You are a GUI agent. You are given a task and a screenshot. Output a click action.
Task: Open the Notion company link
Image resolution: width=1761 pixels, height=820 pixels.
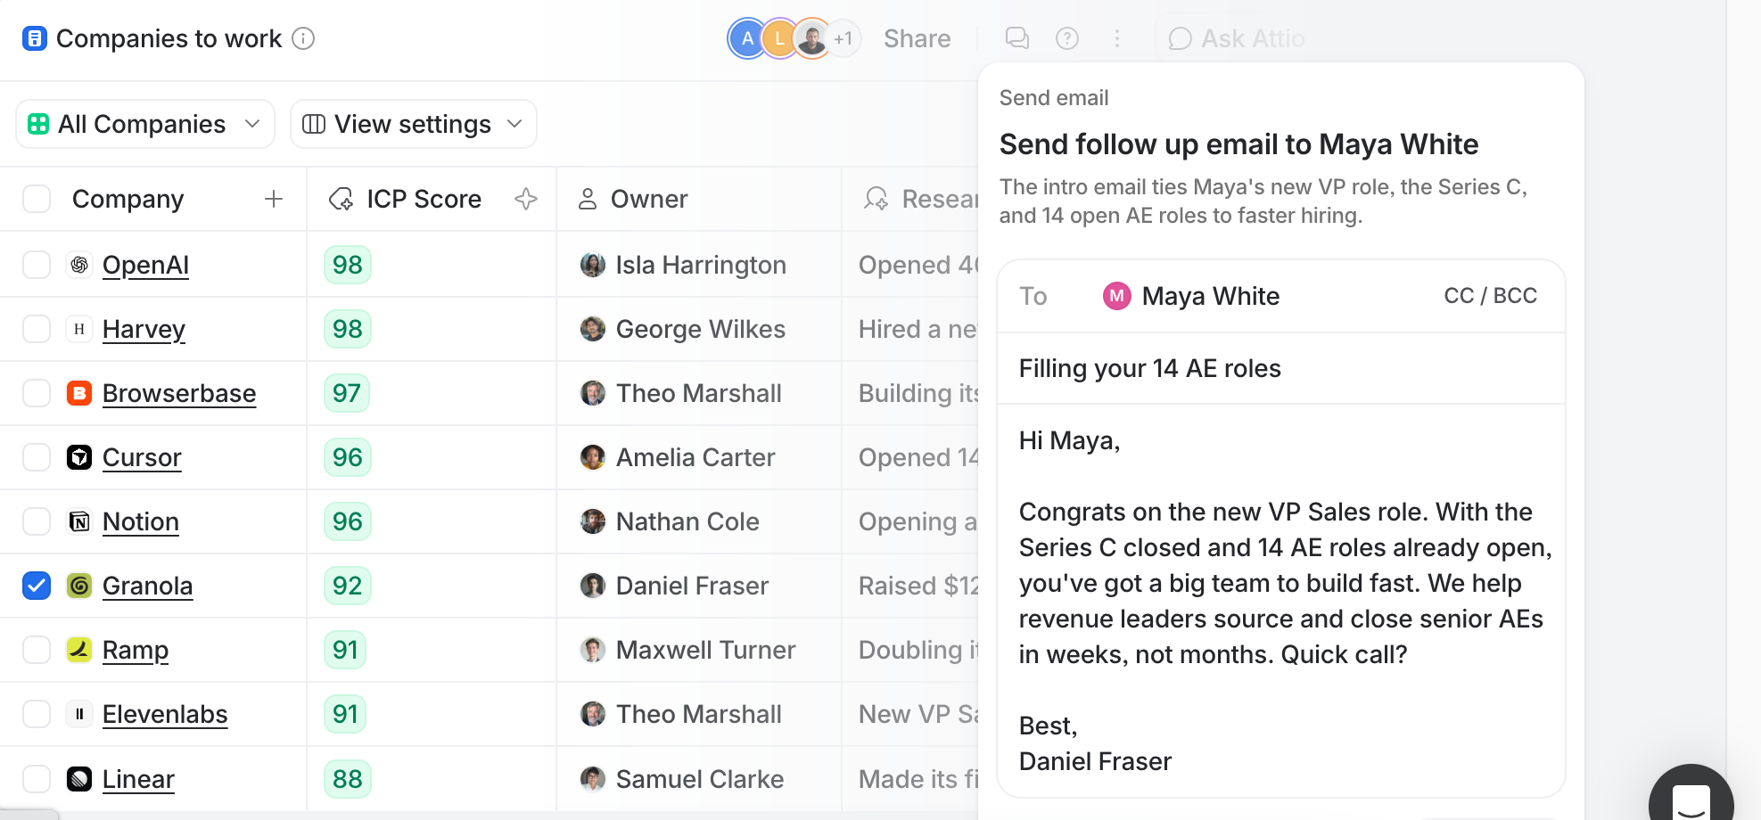pyautogui.click(x=141, y=521)
